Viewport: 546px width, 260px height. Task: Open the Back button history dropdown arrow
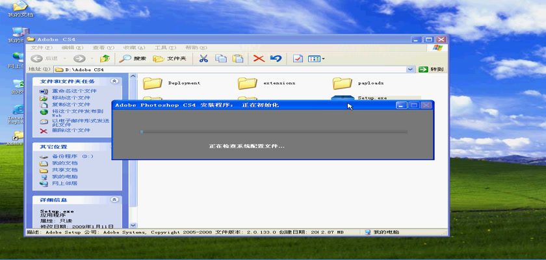[65, 58]
